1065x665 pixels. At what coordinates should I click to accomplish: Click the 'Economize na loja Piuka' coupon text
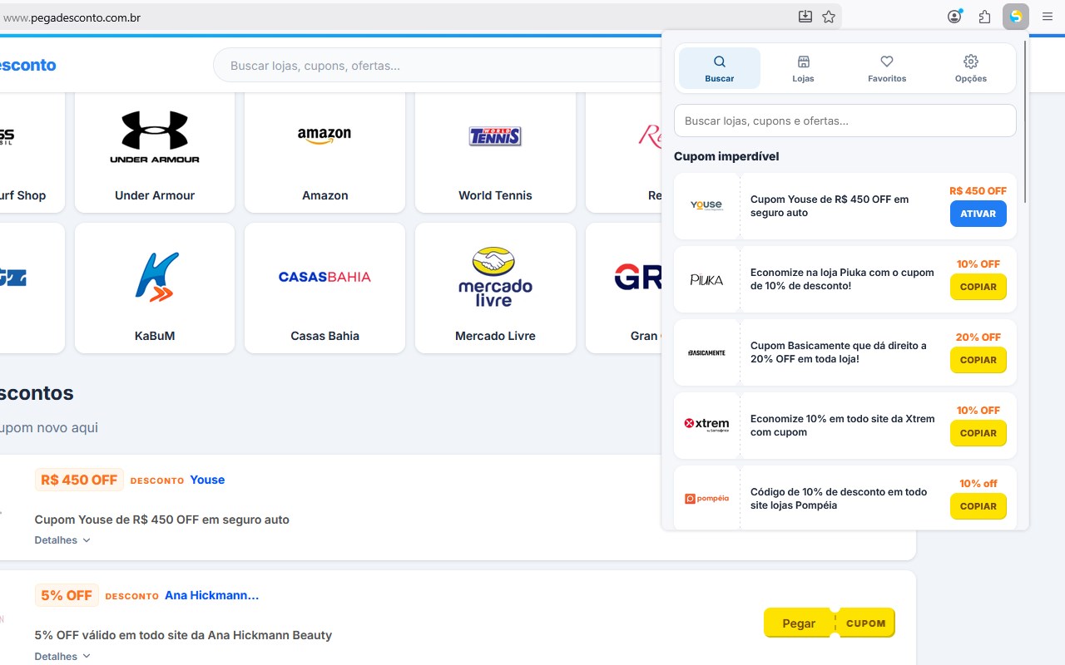[x=842, y=279]
